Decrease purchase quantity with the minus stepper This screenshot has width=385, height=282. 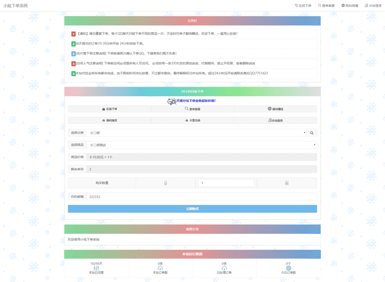[166, 183]
